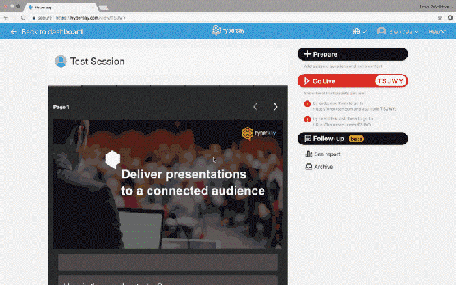The width and height of the screenshot is (456, 285).
Task: Expand the Brian Daly account menu
Action: pos(397,31)
